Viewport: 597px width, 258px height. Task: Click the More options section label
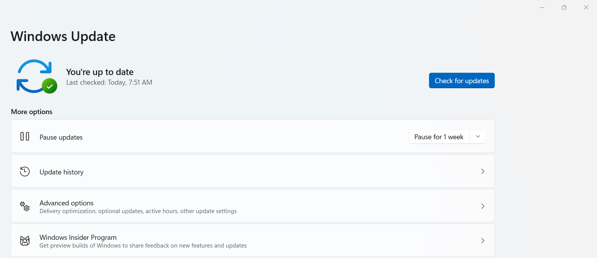click(32, 112)
